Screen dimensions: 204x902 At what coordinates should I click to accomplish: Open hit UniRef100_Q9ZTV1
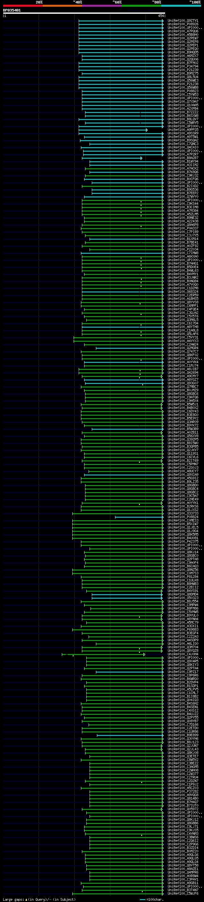(x=183, y=21)
